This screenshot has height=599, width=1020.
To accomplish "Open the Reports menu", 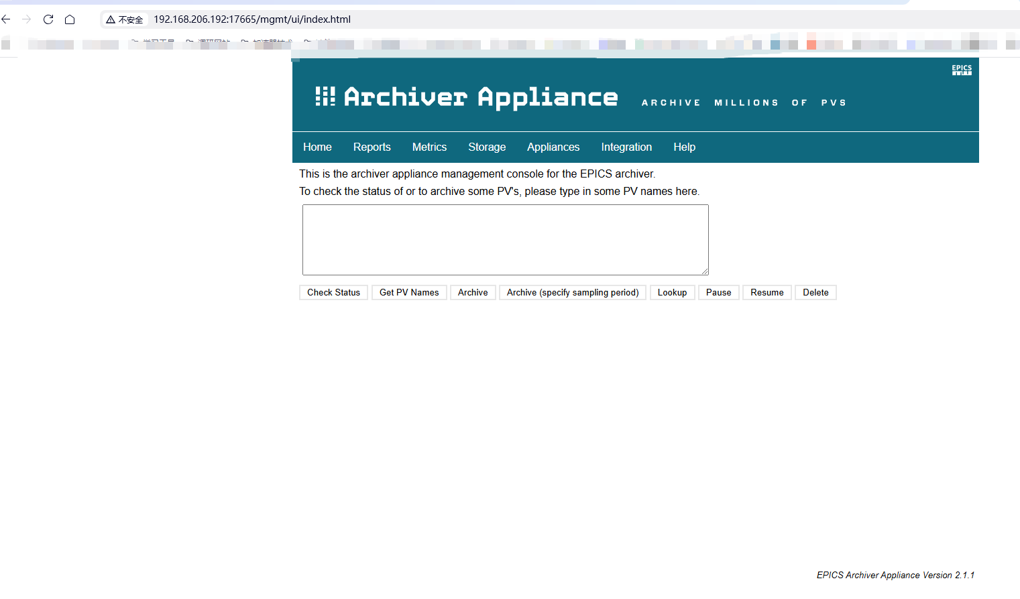I will pos(372,147).
